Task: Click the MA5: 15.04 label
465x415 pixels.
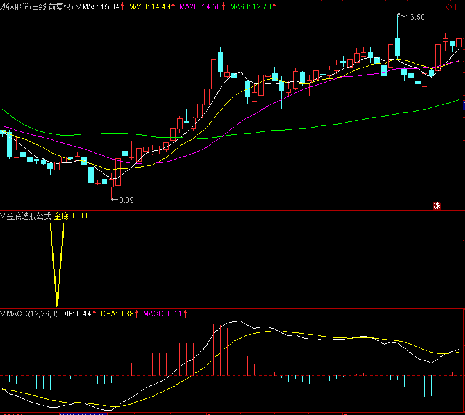Action: (x=101, y=7)
